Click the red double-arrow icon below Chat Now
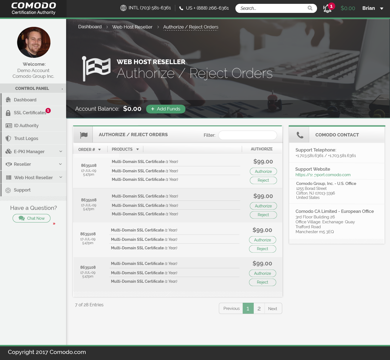 click(x=54, y=224)
